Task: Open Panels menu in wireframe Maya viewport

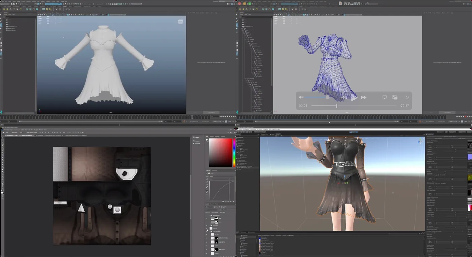Action: 299,13
